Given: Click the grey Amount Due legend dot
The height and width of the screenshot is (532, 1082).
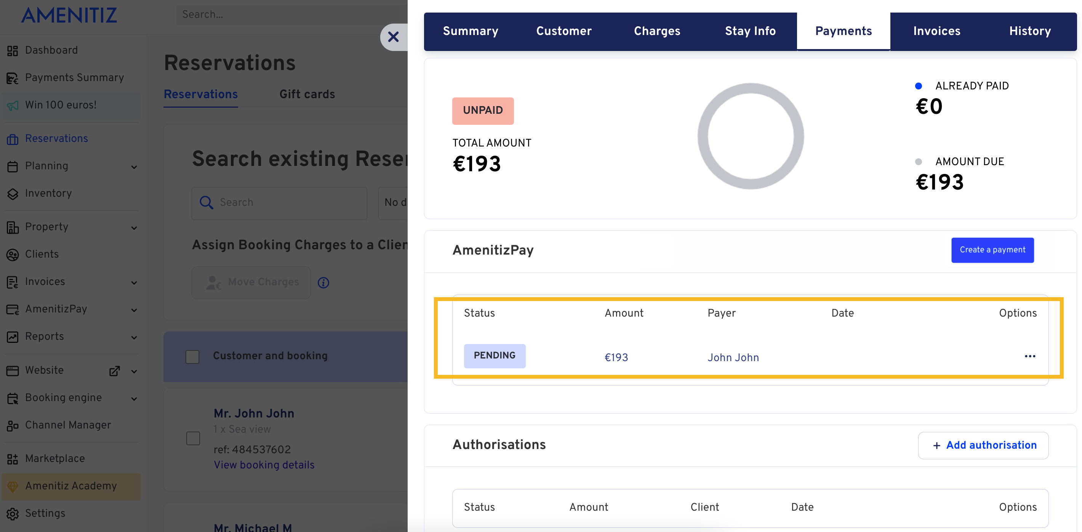Looking at the screenshot, I should pos(918,162).
